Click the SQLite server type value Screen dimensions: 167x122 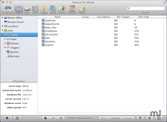point(25,86)
